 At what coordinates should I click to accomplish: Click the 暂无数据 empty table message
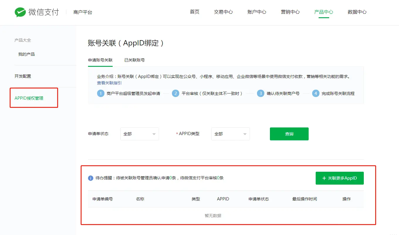click(x=213, y=216)
